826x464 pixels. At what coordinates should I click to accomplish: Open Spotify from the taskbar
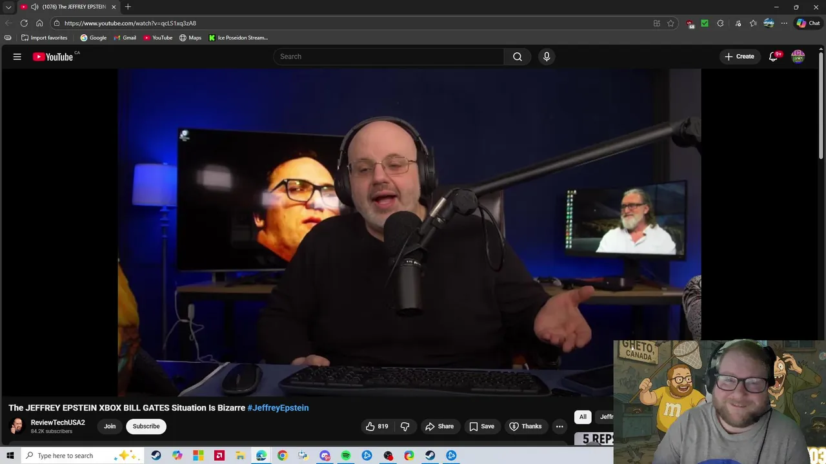click(346, 456)
